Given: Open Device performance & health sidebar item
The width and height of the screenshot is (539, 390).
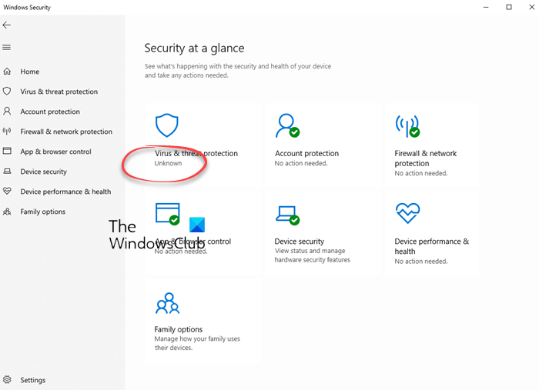Looking at the screenshot, I should (x=65, y=192).
